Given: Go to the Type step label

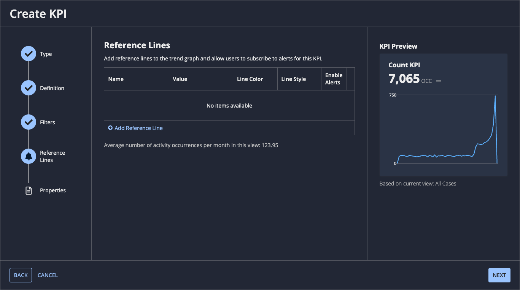Looking at the screenshot, I should 46,54.
